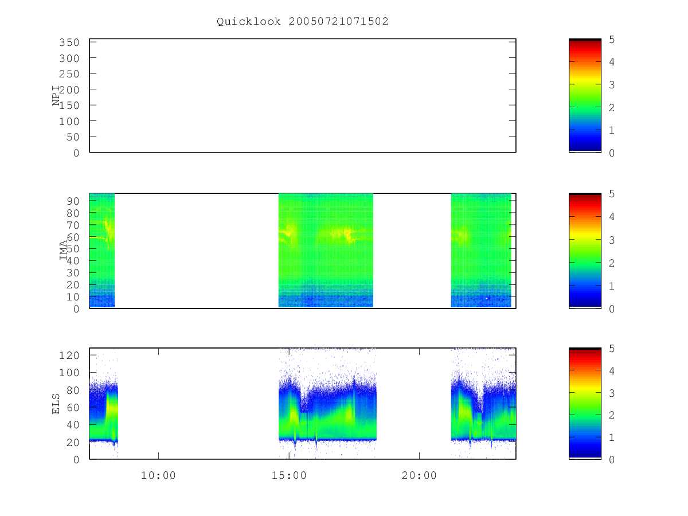Click the last ELS data block after 21:00
The width and height of the screenshot is (688, 516).
tap(483, 404)
